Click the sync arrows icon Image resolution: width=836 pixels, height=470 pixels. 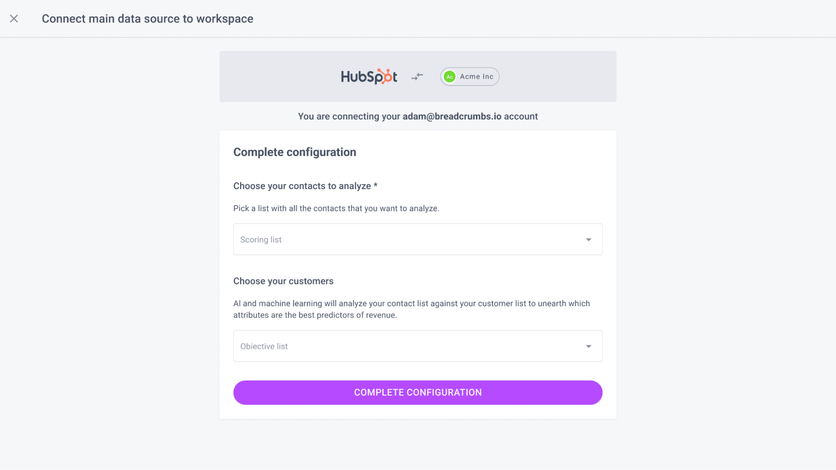[x=417, y=76]
